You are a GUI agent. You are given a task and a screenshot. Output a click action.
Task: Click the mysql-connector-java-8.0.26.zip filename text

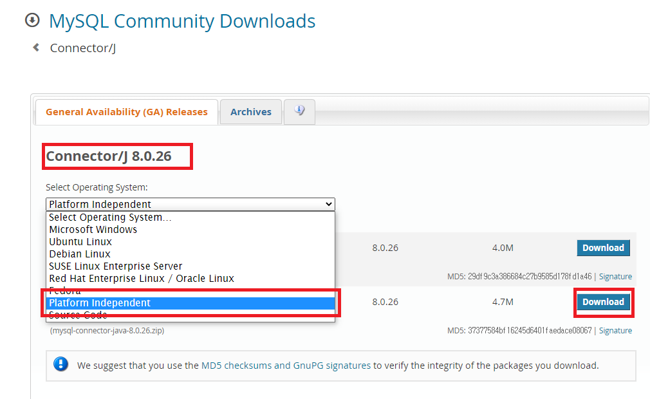tap(107, 331)
